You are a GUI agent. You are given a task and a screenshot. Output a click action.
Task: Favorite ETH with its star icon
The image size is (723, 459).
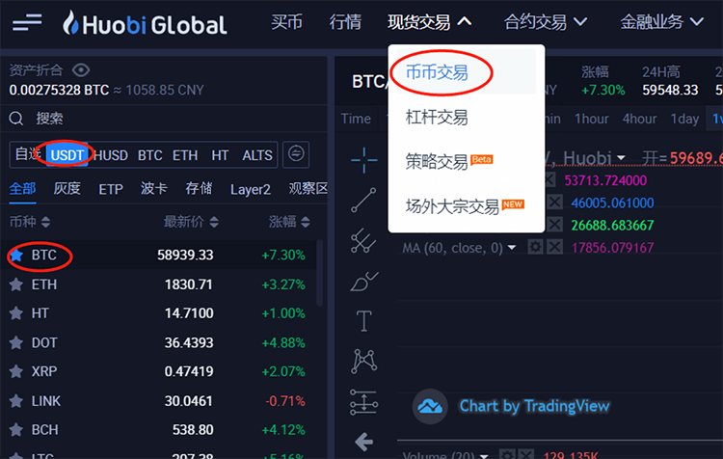pos(16,284)
